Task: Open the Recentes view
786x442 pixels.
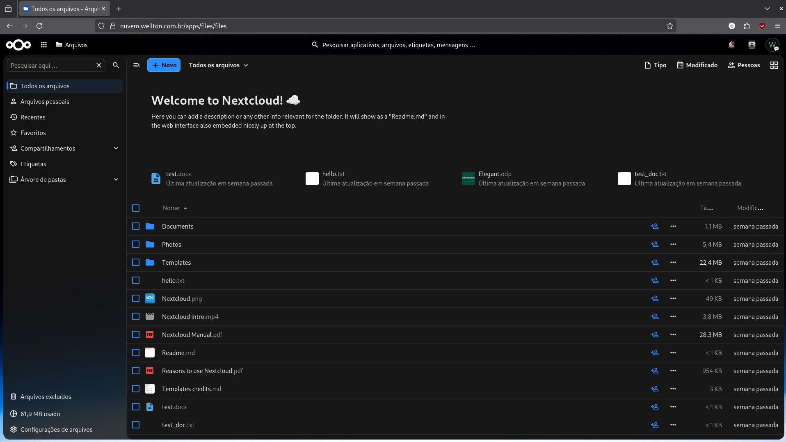Action: (x=65, y=117)
